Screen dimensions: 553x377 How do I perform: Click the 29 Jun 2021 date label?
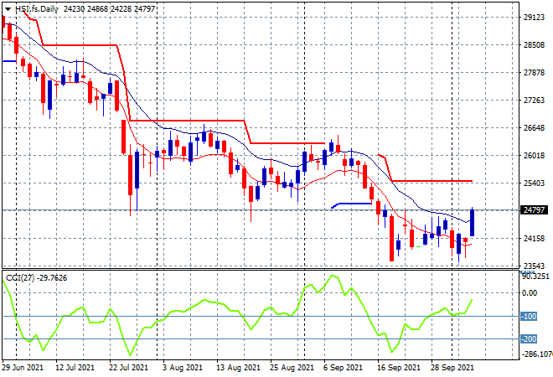(x=23, y=368)
